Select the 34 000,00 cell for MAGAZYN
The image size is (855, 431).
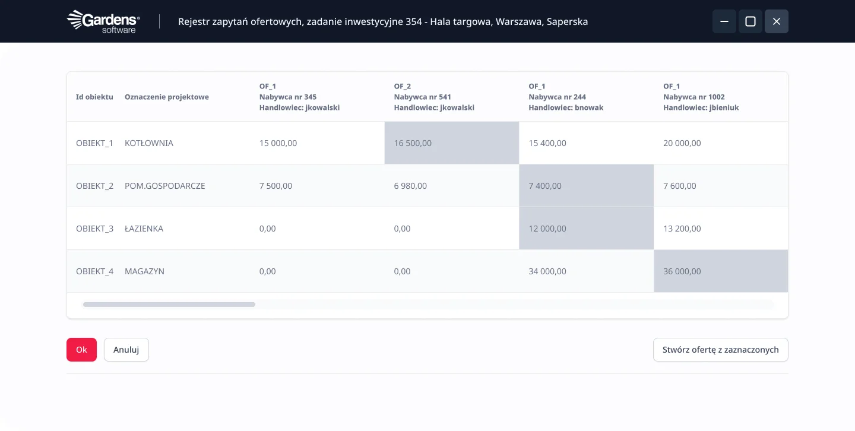(547, 271)
